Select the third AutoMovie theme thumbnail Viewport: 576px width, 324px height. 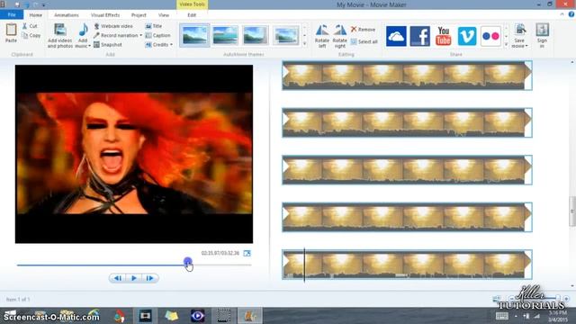click(x=256, y=36)
